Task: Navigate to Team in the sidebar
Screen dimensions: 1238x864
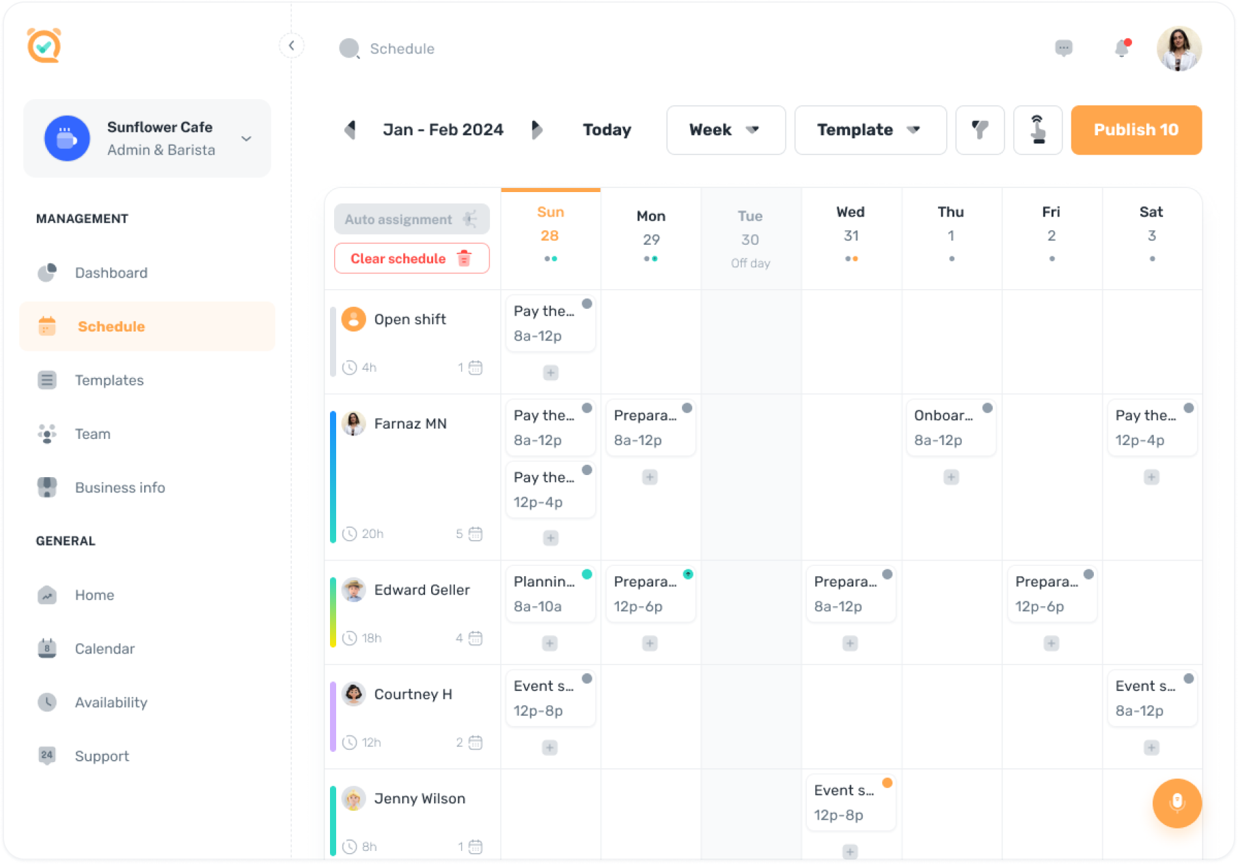Action: (x=92, y=434)
